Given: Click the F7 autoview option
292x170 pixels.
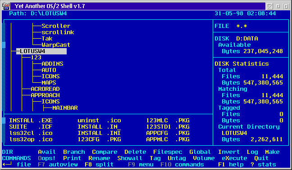Looking at the screenshot, I should point(58,165).
